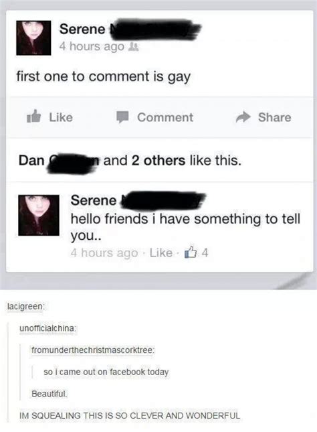The height and width of the screenshot is (432, 317).
Task: Open Serene's profile picture in the comment
Action: (x=39, y=215)
